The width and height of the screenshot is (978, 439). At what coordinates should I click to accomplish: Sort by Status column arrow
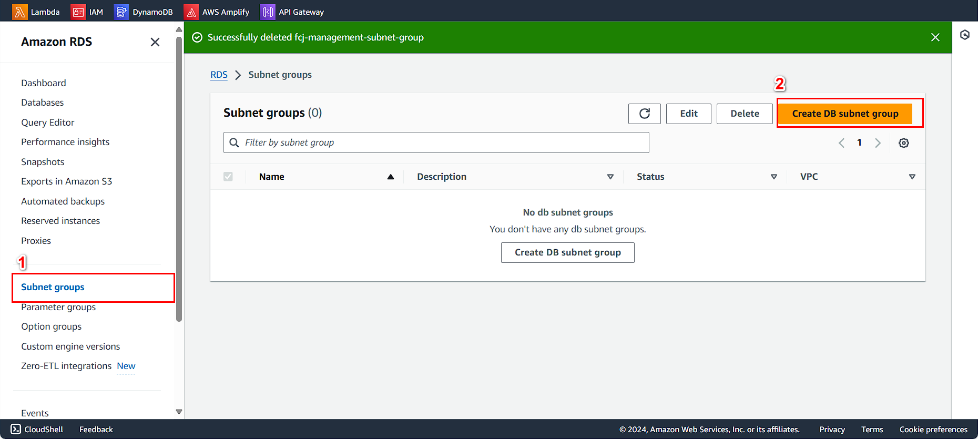(773, 177)
